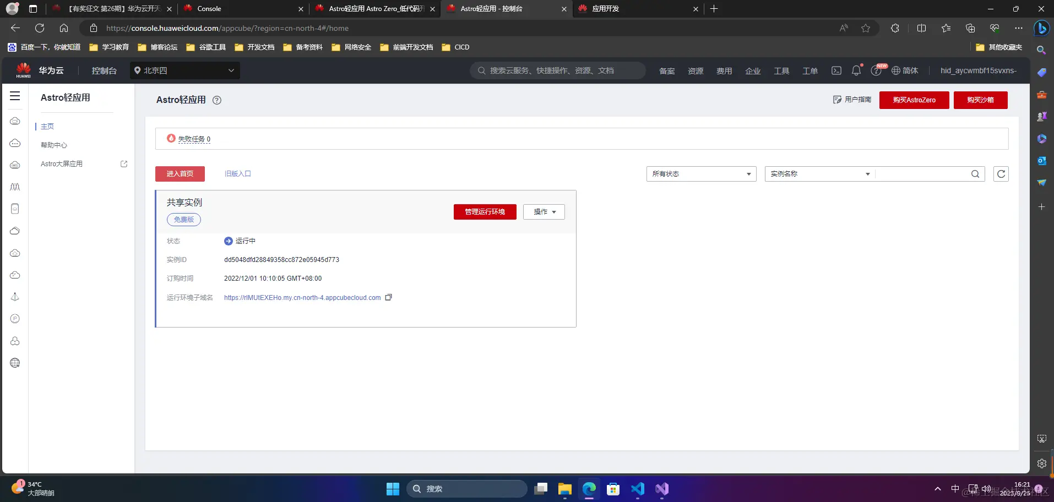1054x502 pixels.
Task: Open 费用 in the top menu
Action: tap(724, 71)
